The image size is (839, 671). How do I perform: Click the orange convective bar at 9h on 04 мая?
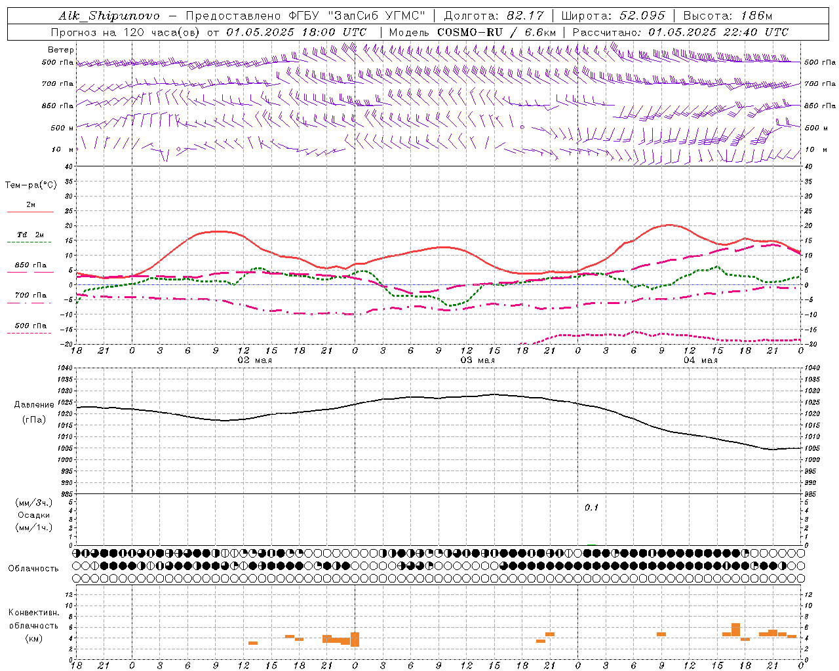point(661,634)
